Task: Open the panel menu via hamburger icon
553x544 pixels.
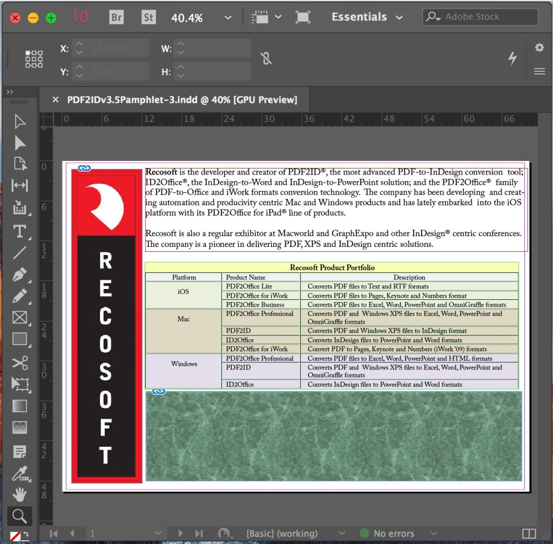Action: coord(539,71)
